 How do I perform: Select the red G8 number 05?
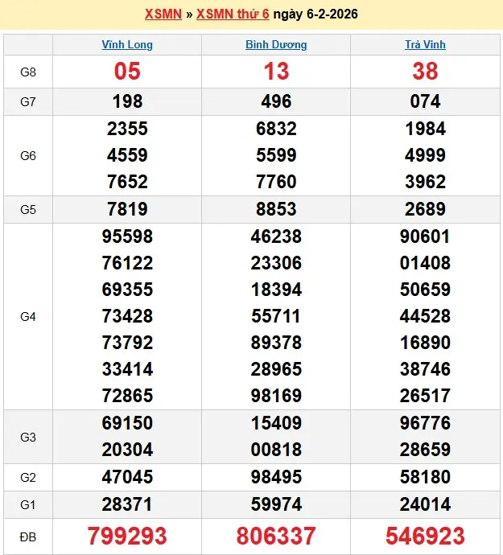[x=127, y=72]
